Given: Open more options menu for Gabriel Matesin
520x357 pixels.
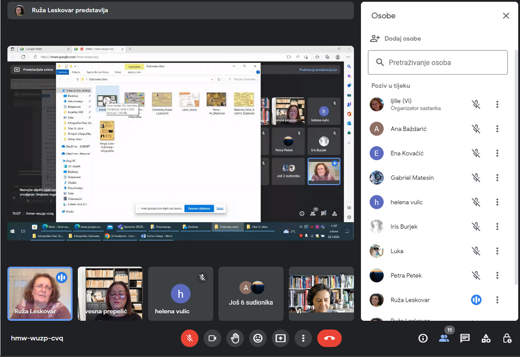Looking at the screenshot, I should pos(497,178).
